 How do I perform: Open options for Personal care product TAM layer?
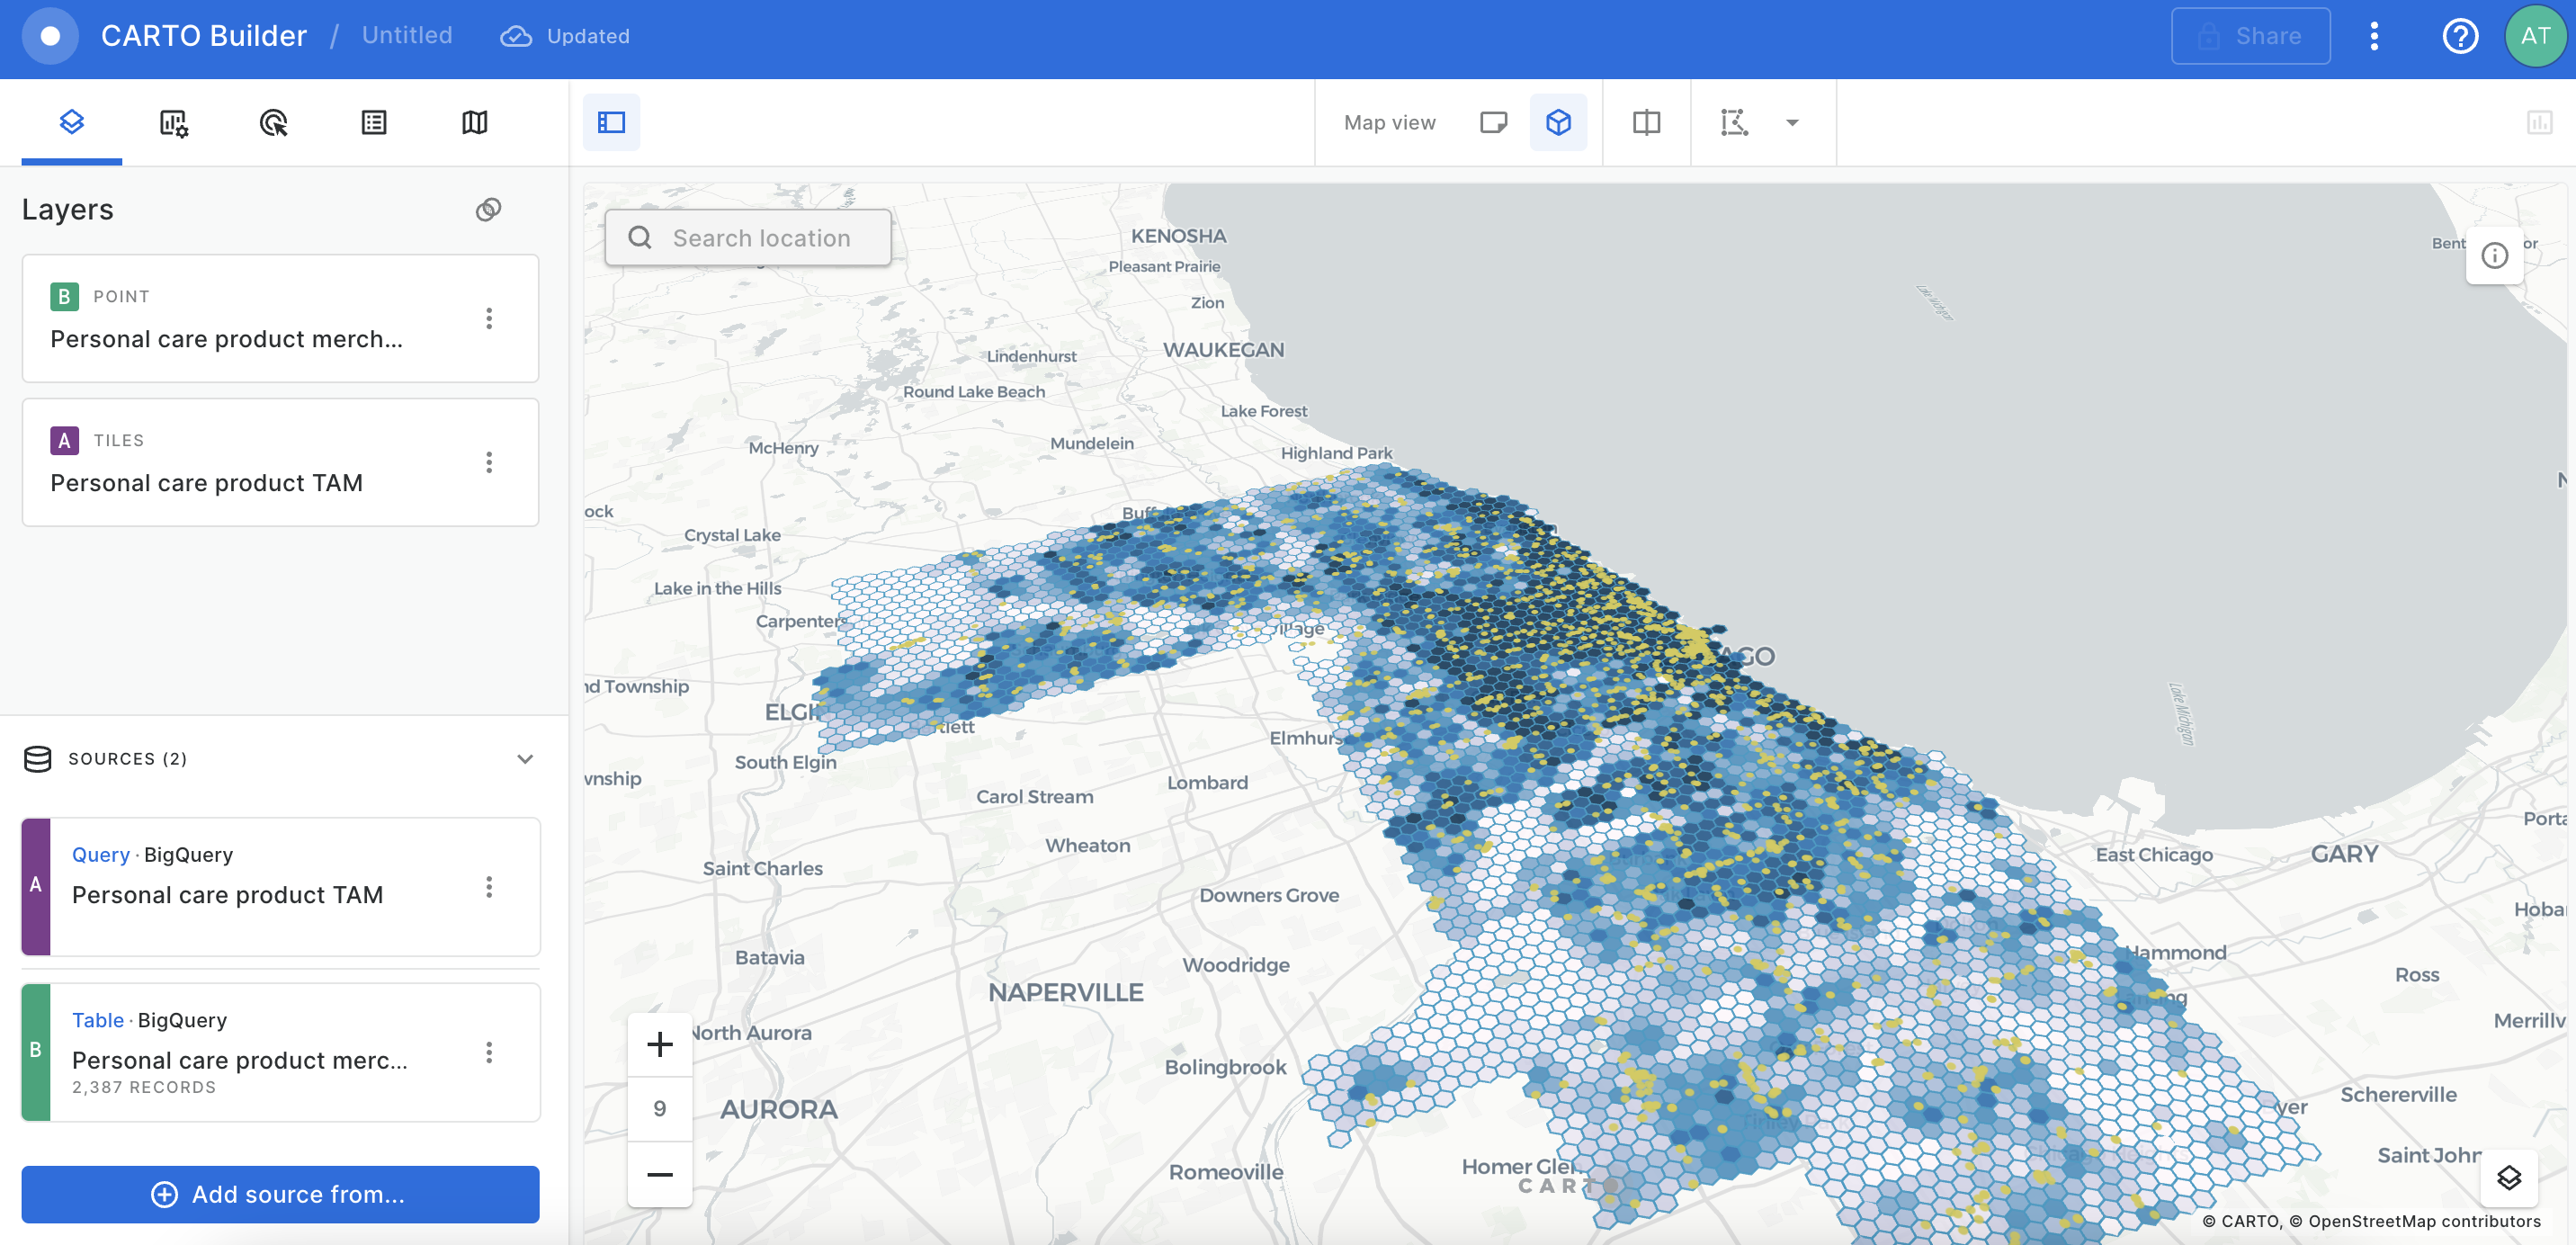489,462
